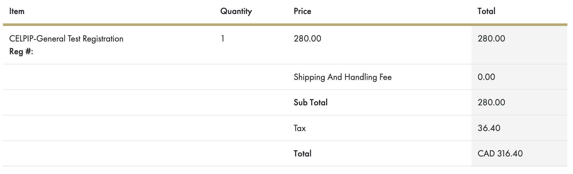Click the Quantity column header
The width and height of the screenshot is (573, 174).
[x=236, y=11]
